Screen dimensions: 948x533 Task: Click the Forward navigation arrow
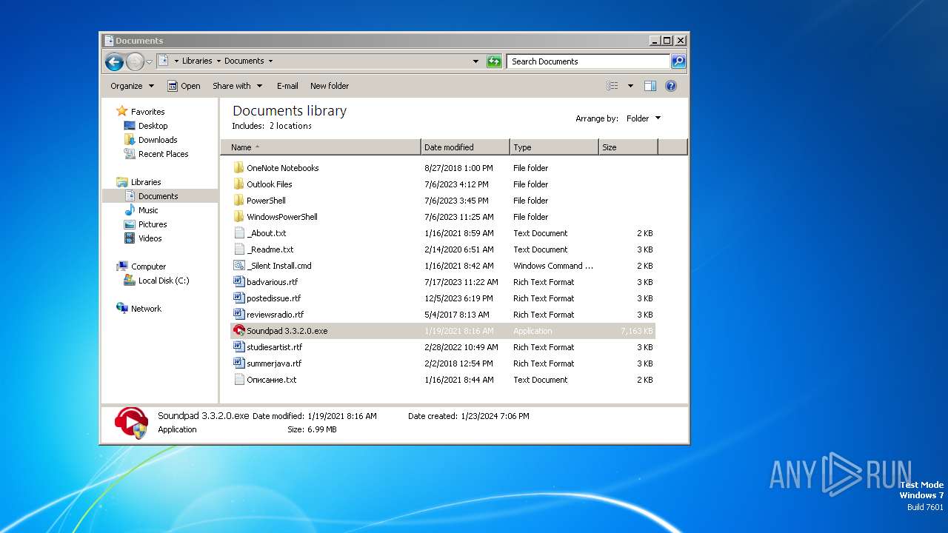coord(135,61)
